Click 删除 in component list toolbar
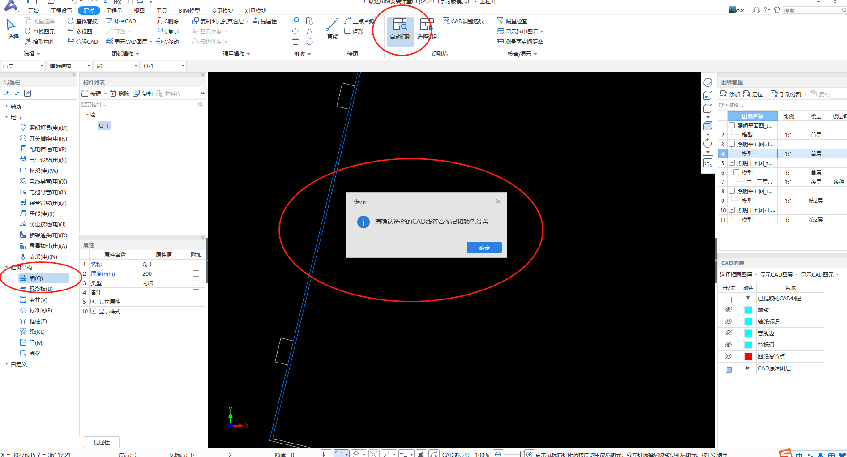The image size is (847, 457). [x=120, y=94]
